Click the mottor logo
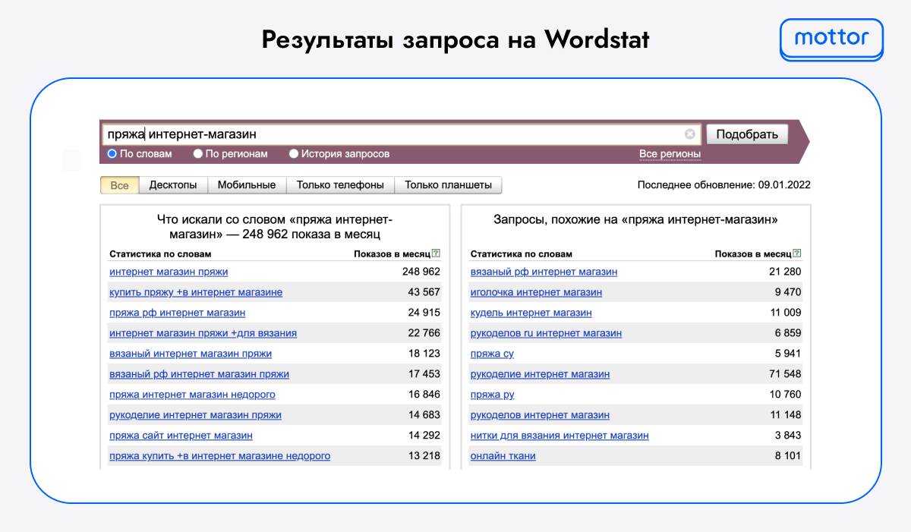The width and height of the screenshot is (911, 532). (x=831, y=38)
